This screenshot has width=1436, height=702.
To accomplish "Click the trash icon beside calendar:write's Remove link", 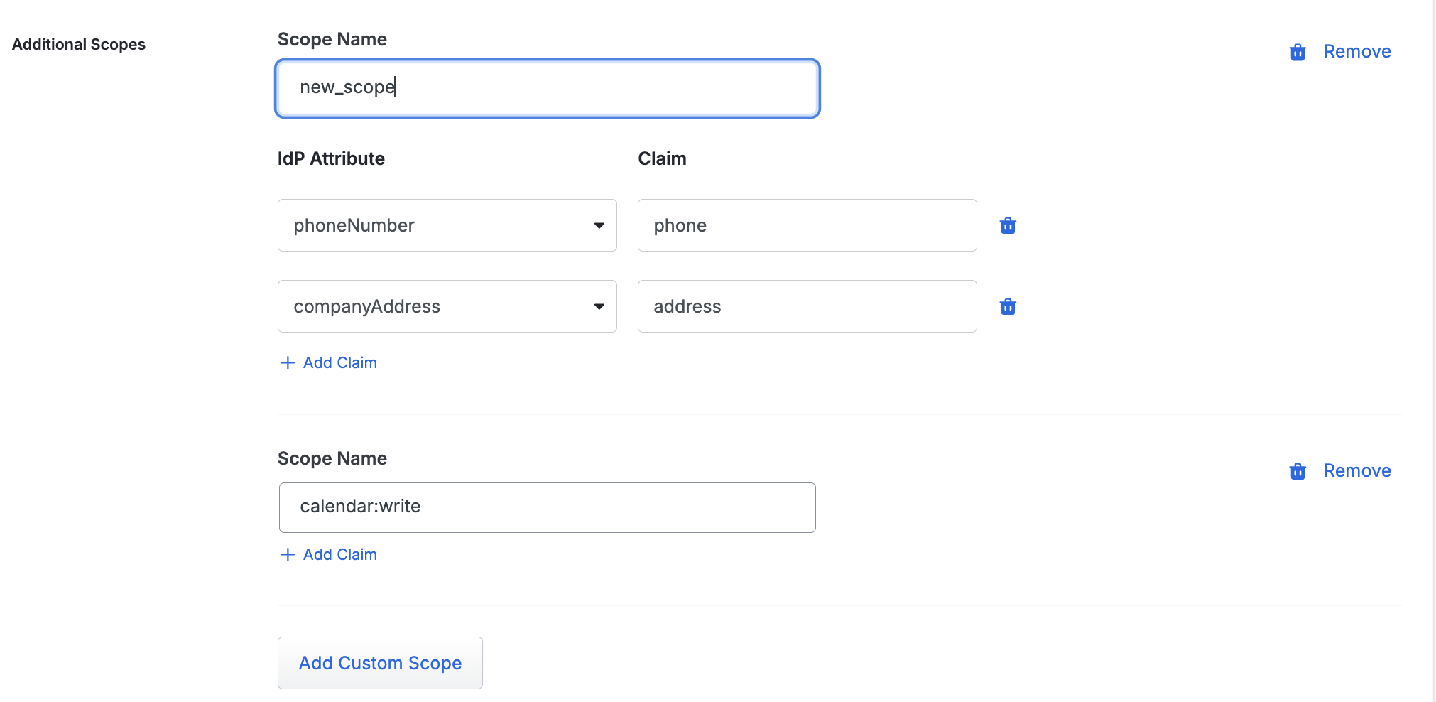I will [x=1297, y=470].
